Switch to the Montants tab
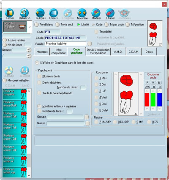 pos(42,52)
